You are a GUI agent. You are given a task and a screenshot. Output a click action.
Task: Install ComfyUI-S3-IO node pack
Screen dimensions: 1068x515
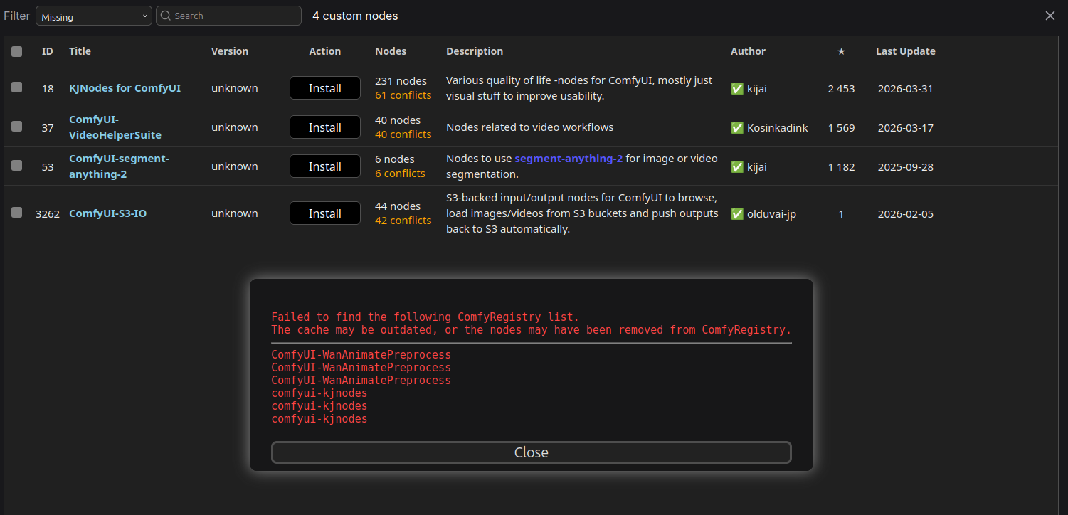click(324, 213)
